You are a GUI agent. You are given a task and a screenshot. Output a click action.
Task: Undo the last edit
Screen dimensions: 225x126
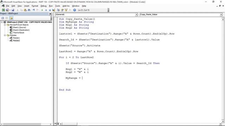tap(34, 10)
